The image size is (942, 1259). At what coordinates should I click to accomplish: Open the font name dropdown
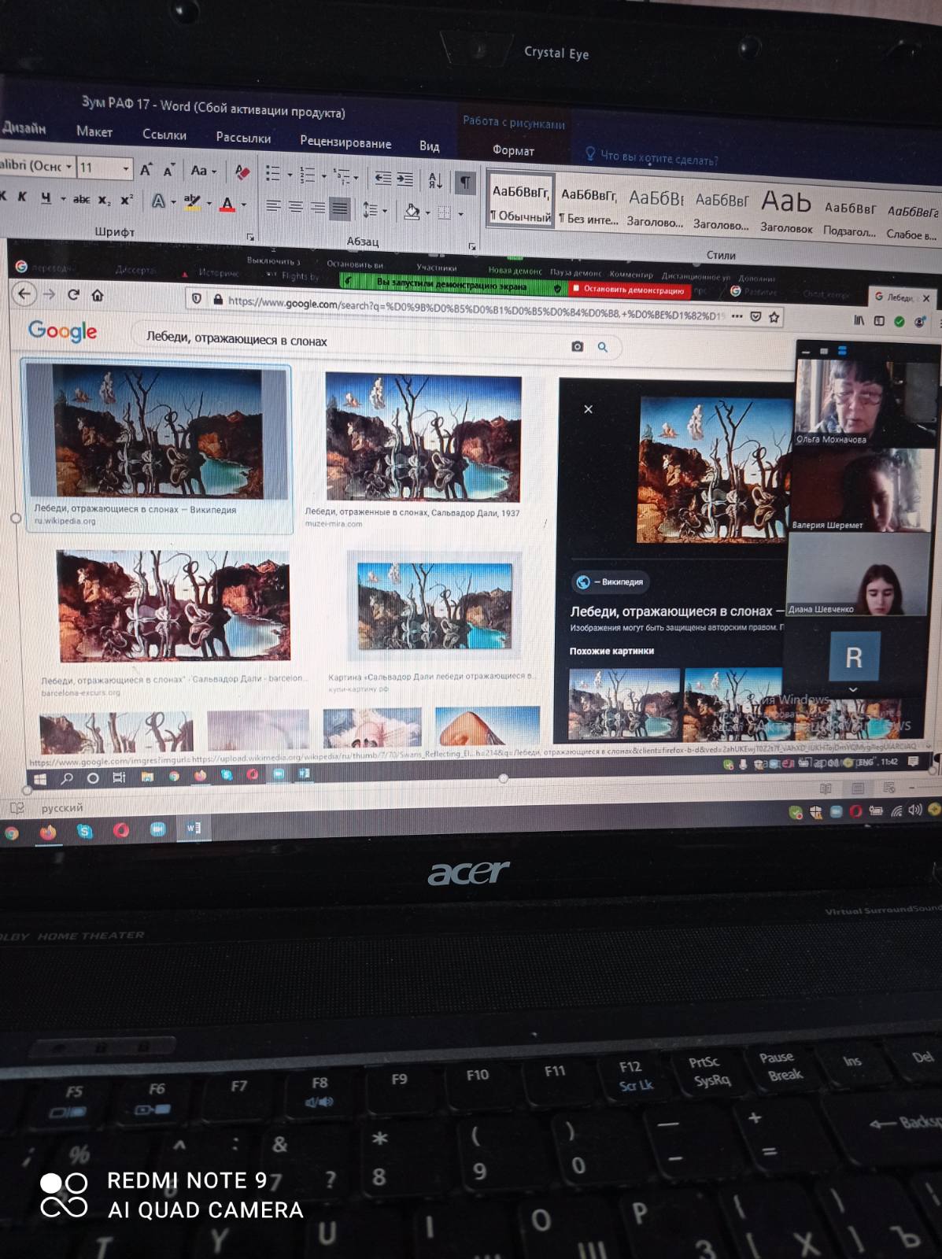(x=69, y=167)
